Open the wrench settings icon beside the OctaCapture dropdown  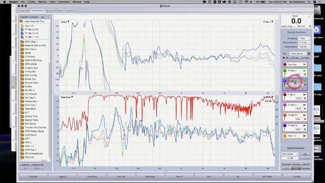[x=309, y=54]
